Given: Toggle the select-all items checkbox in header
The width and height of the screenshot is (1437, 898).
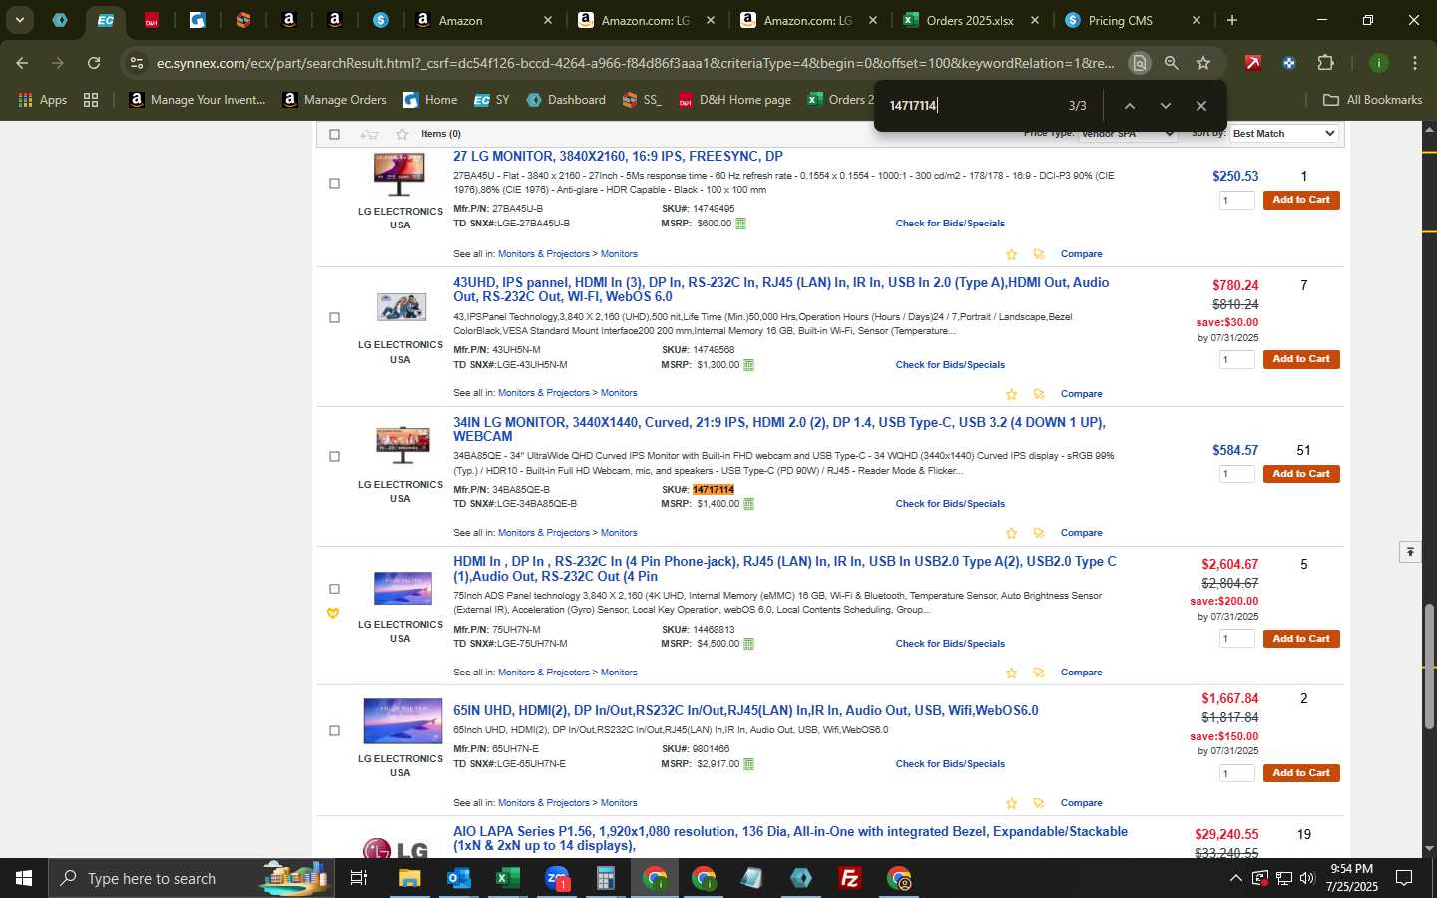Looking at the screenshot, I should (x=334, y=134).
